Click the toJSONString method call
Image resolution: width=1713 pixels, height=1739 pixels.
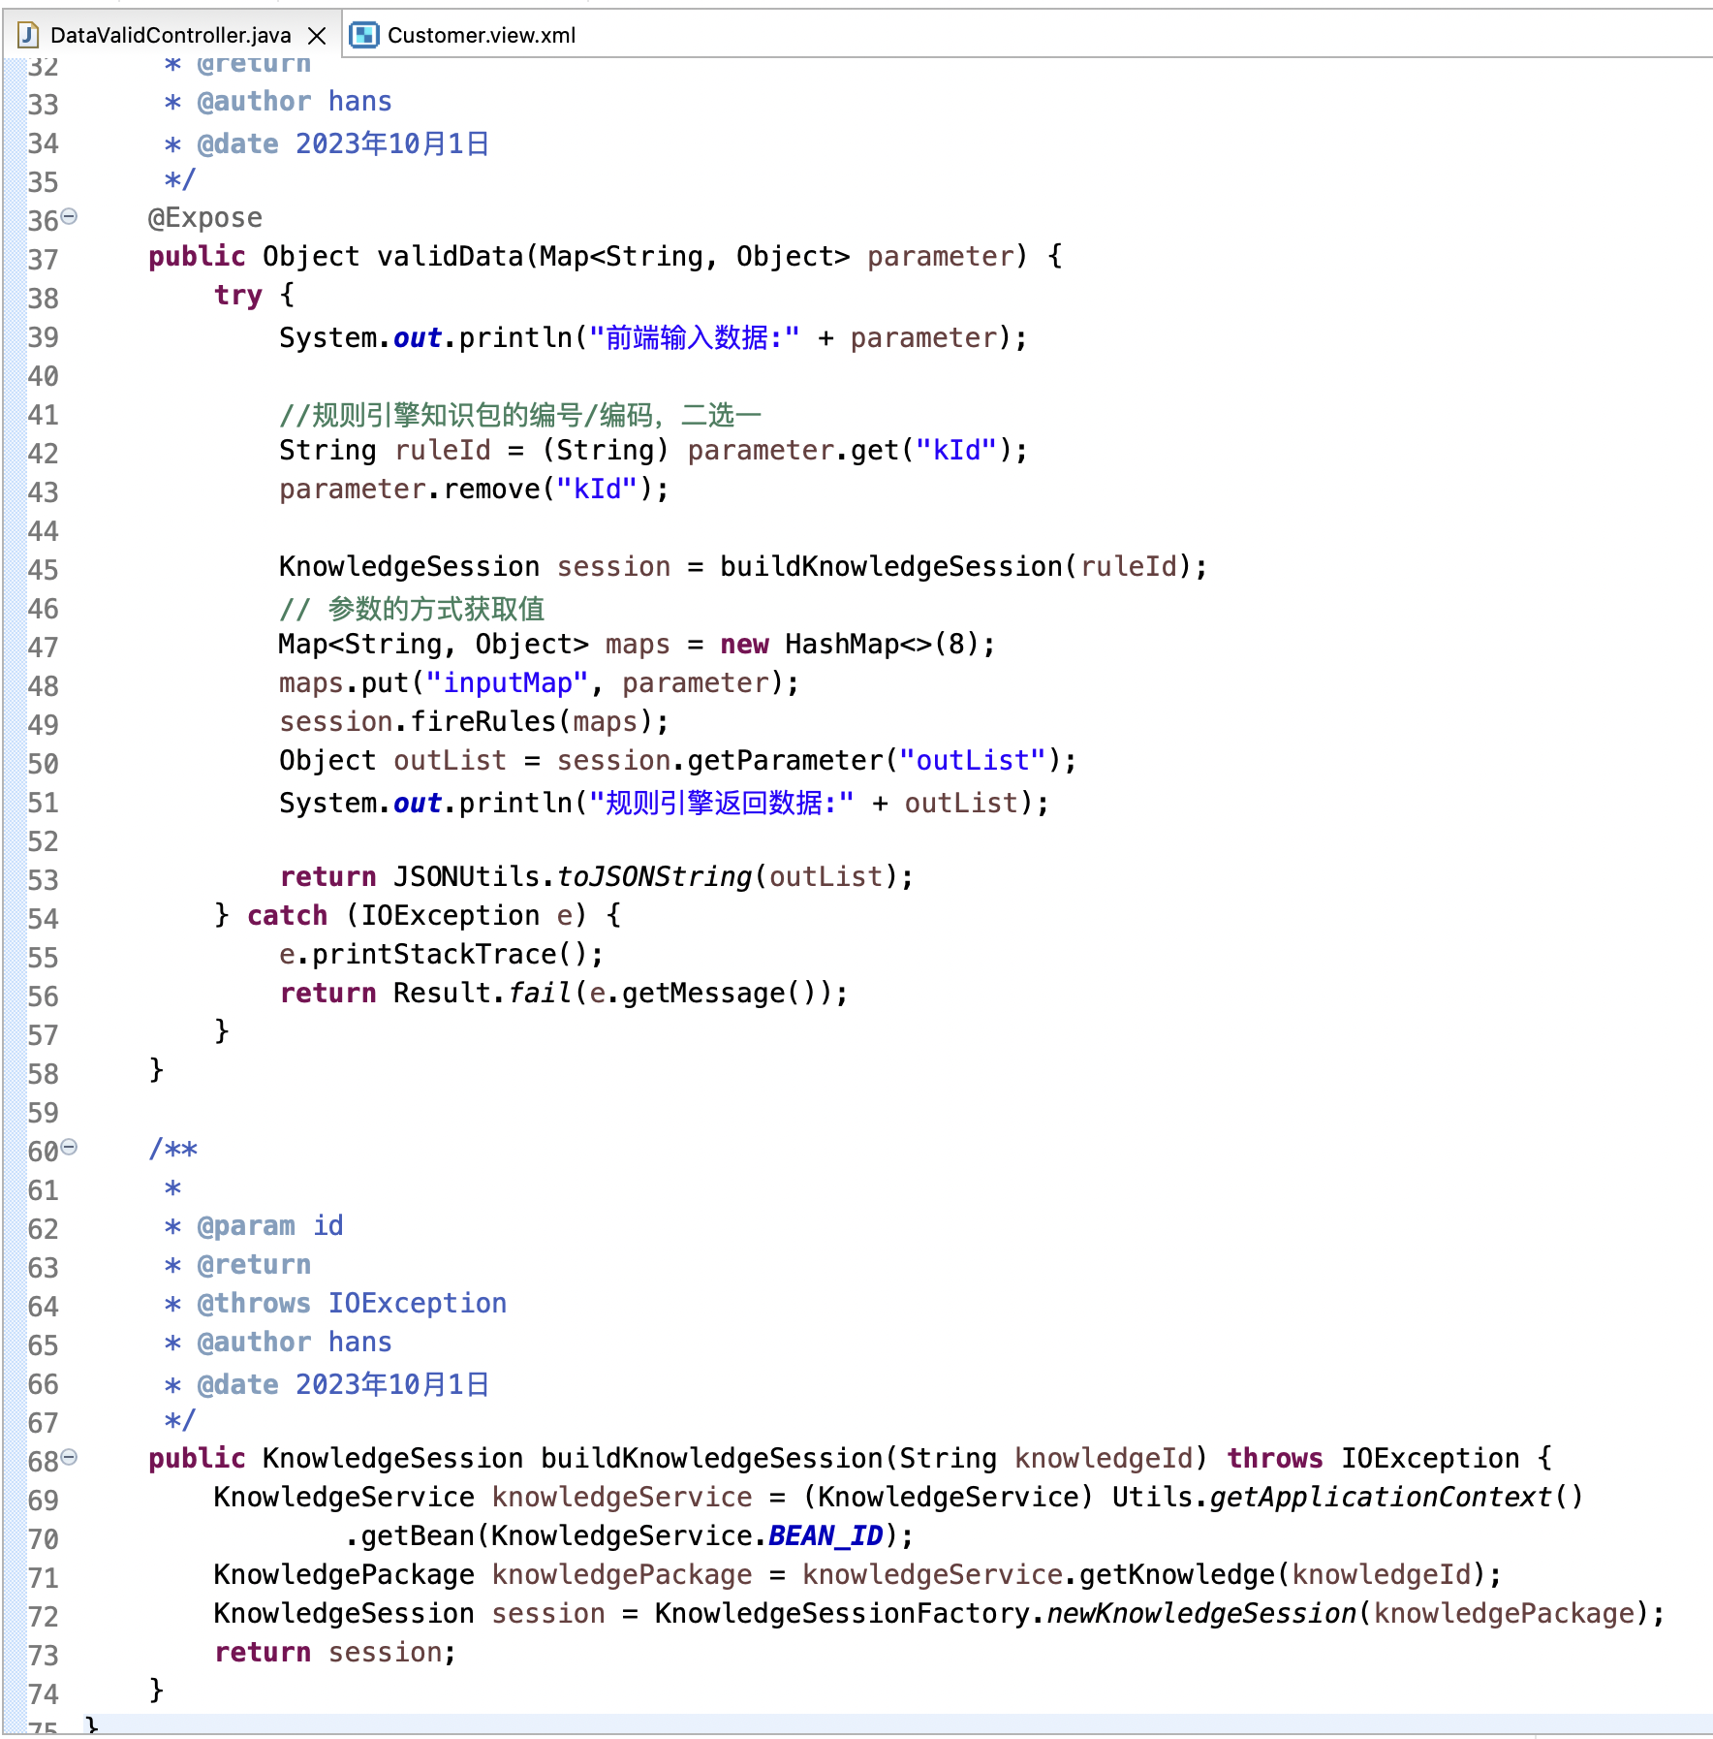[x=654, y=877]
